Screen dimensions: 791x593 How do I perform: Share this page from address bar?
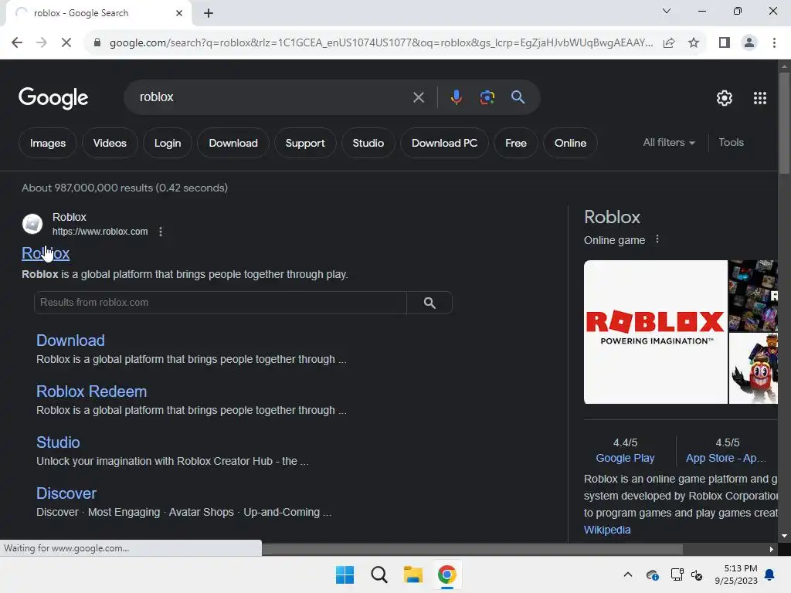[x=669, y=43]
